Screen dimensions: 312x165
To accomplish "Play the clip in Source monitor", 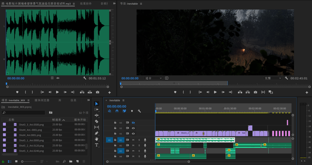I will click(x=57, y=92).
